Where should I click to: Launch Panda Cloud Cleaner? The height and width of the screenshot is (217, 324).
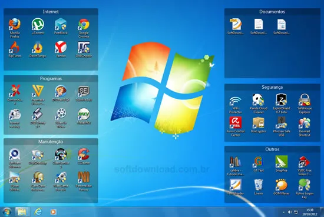(259, 100)
